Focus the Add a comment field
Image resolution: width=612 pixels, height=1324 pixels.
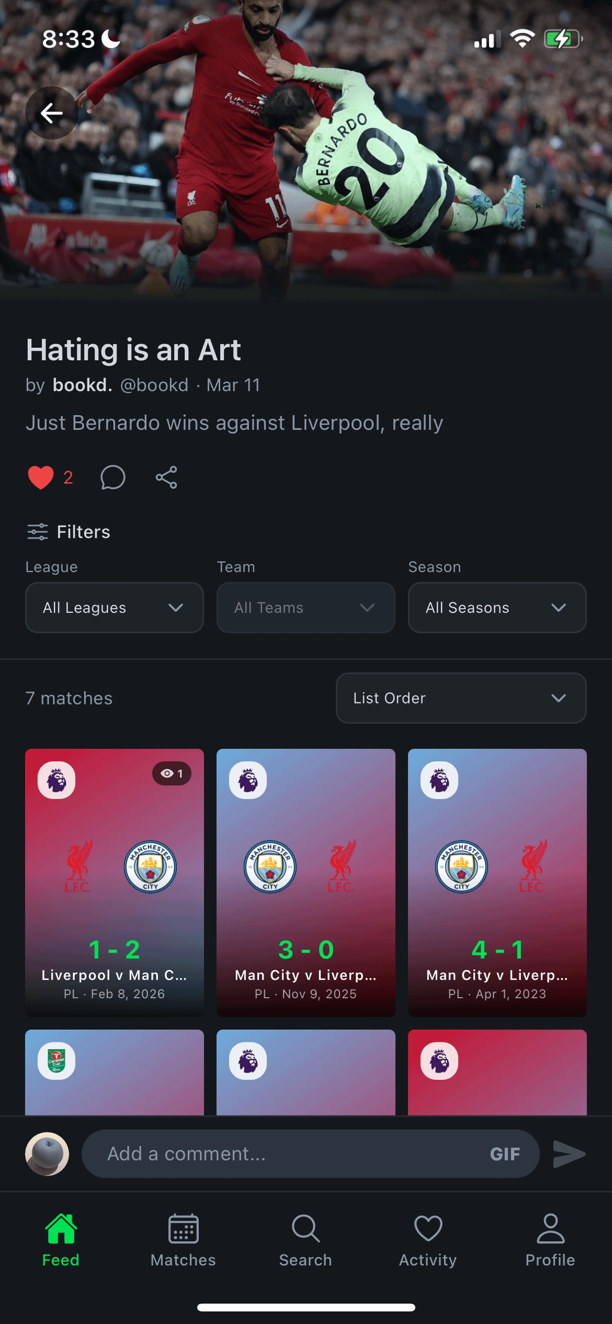(x=283, y=1154)
